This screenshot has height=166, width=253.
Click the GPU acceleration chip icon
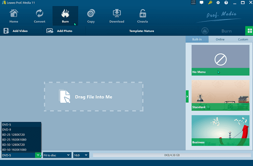coord(193,2)
